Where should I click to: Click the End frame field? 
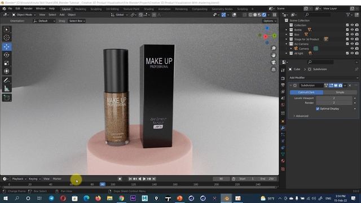point(267,179)
